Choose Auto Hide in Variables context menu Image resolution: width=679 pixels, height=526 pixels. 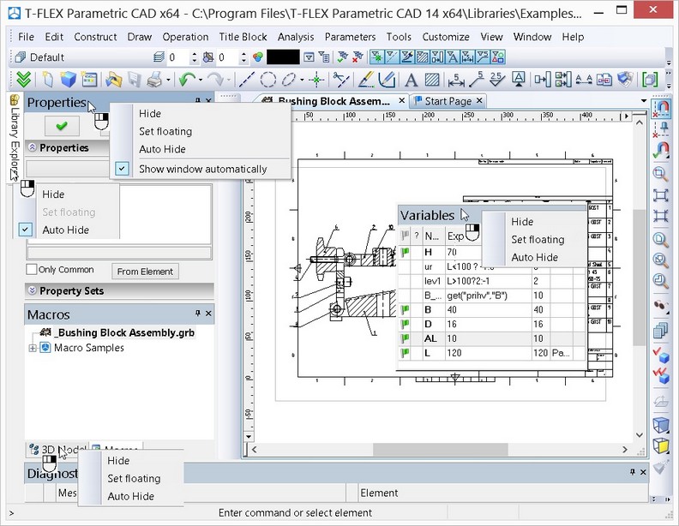(534, 257)
